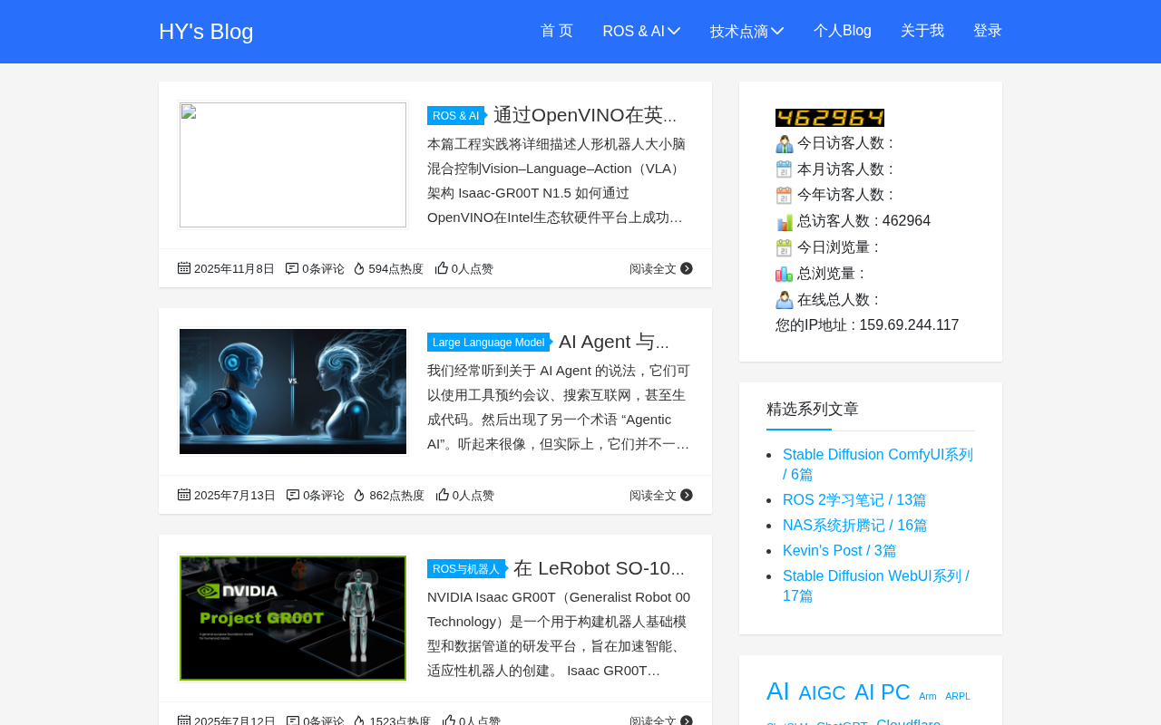Select the AI PC tag in the tag cloud
Image resolution: width=1161 pixels, height=725 pixels.
click(883, 692)
